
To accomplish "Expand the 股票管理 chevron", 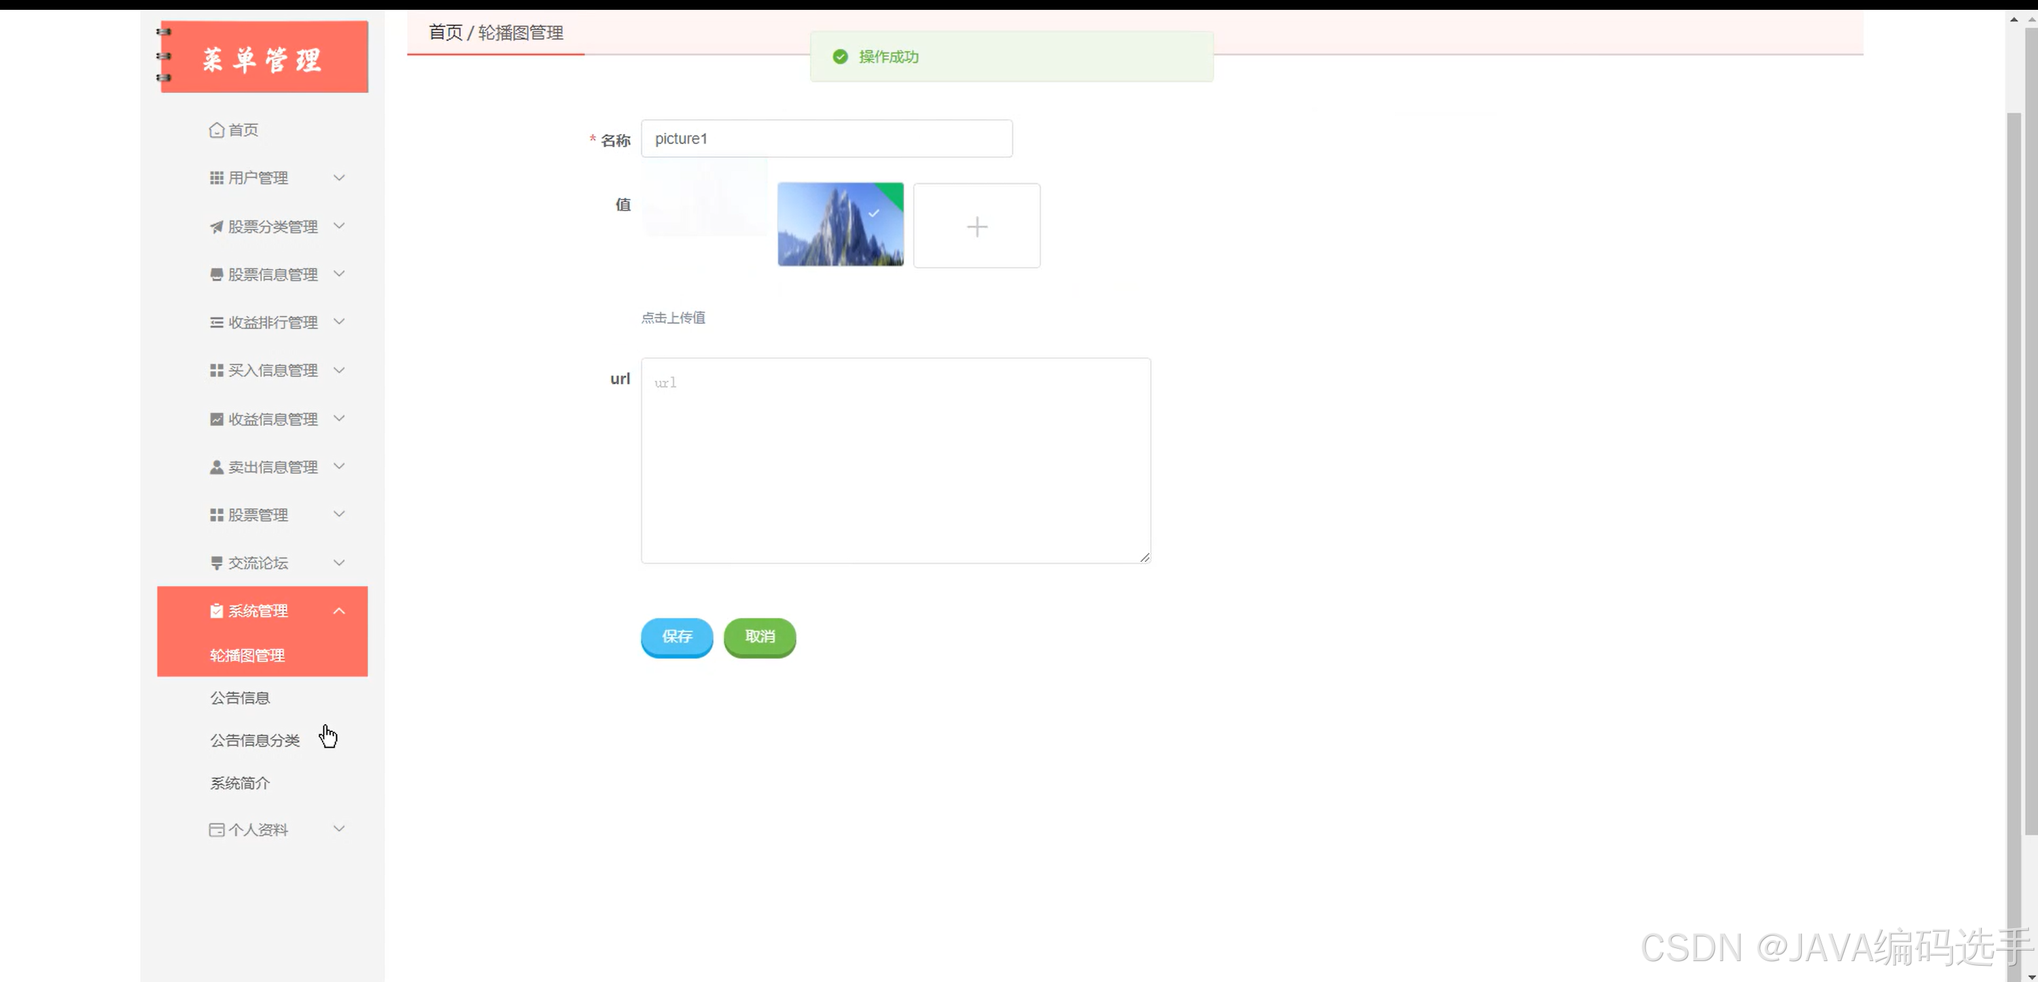I will pyautogui.click(x=340, y=514).
